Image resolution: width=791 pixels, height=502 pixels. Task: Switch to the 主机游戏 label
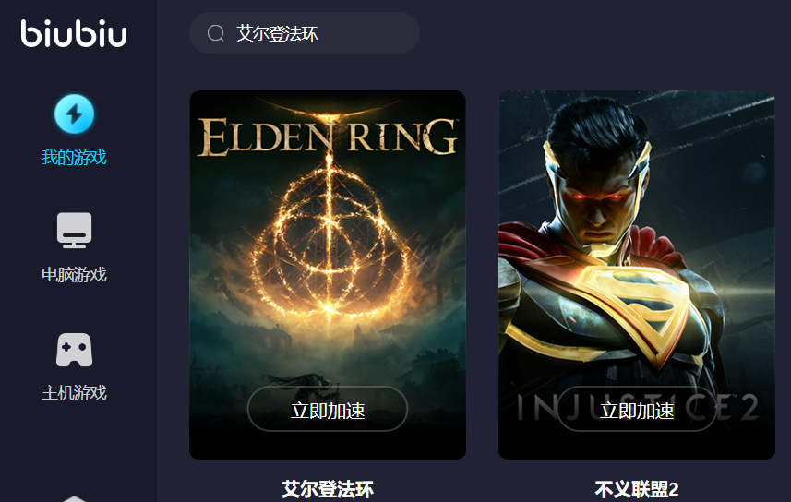click(74, 392)
